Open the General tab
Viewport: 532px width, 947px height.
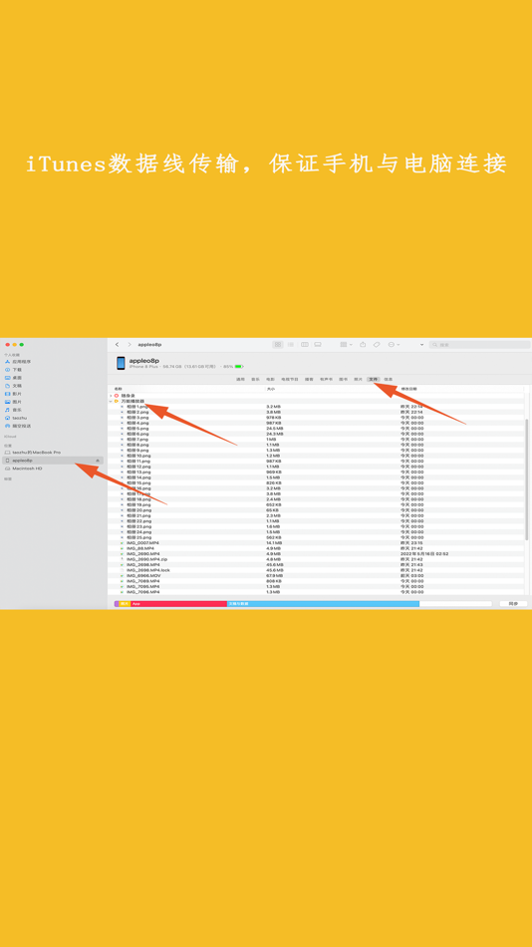240,379
